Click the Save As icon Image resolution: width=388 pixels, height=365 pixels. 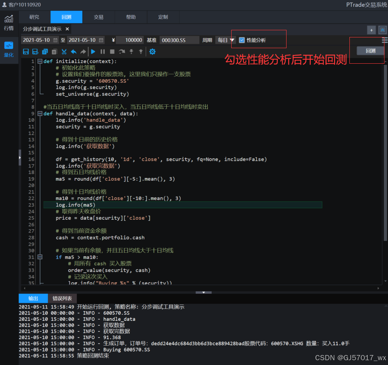(35, 51)
